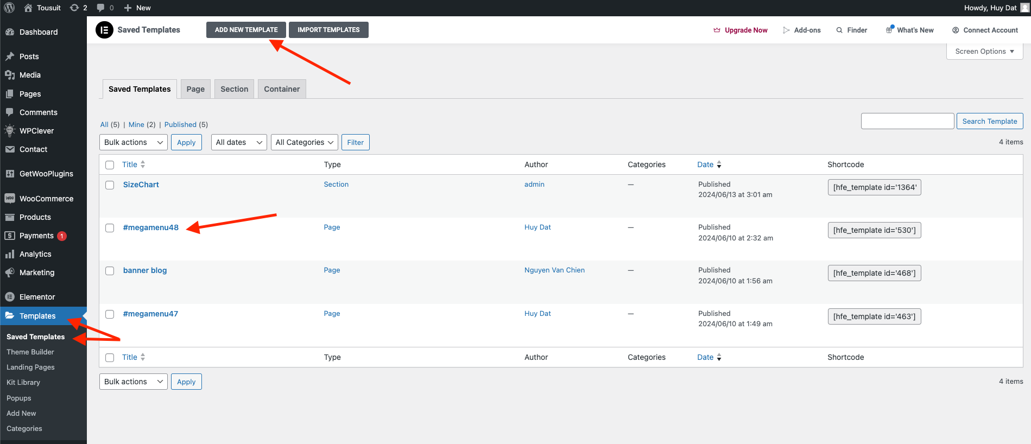Image resolution: width=1031 pixels, height=444 pixels.
Task: Click the comments bubble icon in admin bar
Action: tap(101, 8)
